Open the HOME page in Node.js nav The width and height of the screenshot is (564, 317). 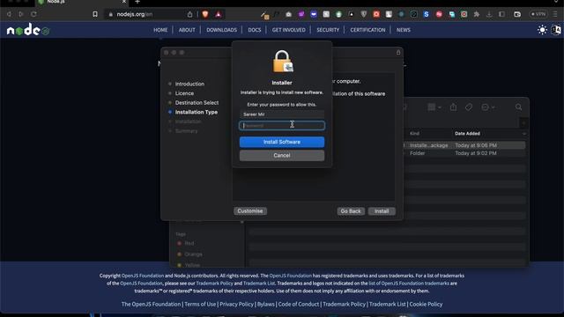[160, 30]
